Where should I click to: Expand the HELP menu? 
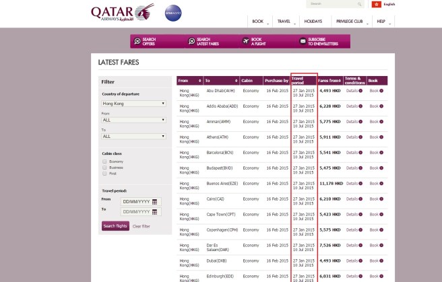[383, 22]
